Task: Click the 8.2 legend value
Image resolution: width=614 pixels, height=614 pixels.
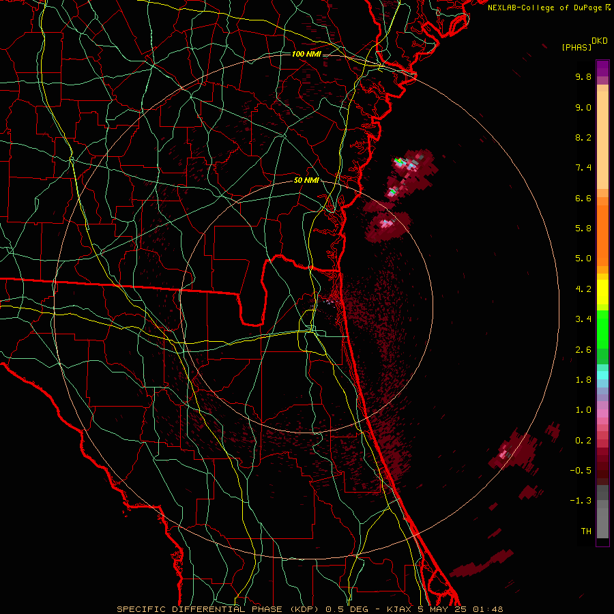Action: [x=583, y=137]
